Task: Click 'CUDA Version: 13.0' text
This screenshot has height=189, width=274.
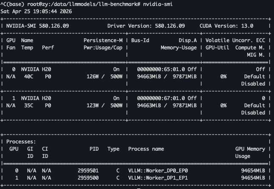Action: (x=226, y=26)
